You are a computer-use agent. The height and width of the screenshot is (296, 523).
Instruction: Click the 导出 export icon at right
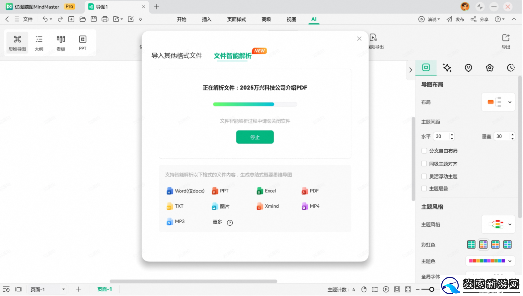pyautogui.click(x=506, y=41)
